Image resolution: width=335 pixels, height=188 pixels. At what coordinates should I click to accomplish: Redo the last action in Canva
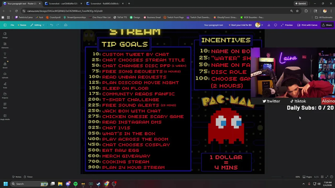pos(58,25)
